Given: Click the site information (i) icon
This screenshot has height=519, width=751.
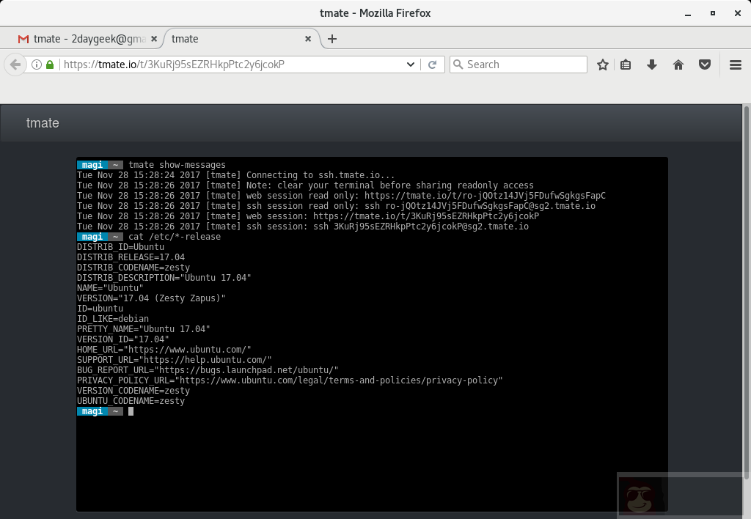Looking at the screenshot, I should coord(37,65).
